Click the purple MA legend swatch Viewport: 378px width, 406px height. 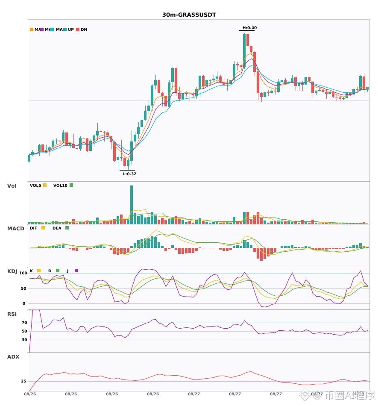(42, 29)
